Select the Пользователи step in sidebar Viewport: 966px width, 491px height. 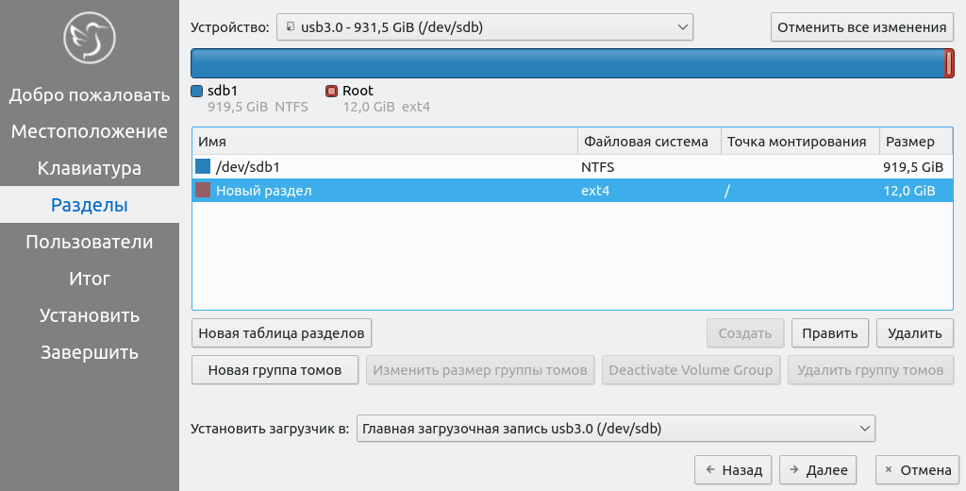[x=90, y=242]
